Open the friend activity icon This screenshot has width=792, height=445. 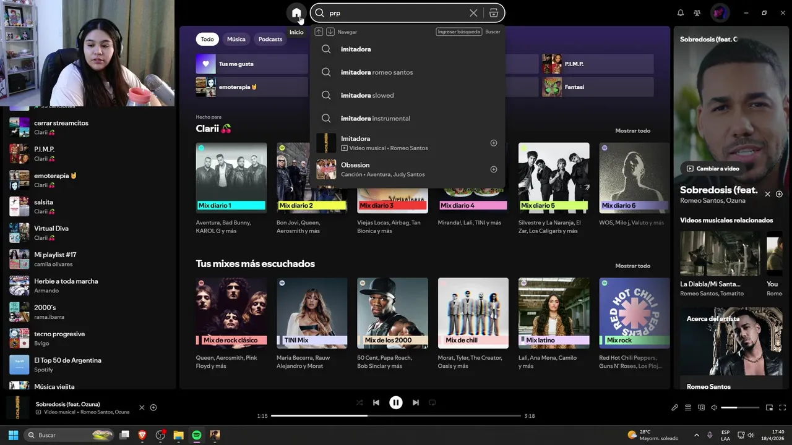[x=697, y=13]
